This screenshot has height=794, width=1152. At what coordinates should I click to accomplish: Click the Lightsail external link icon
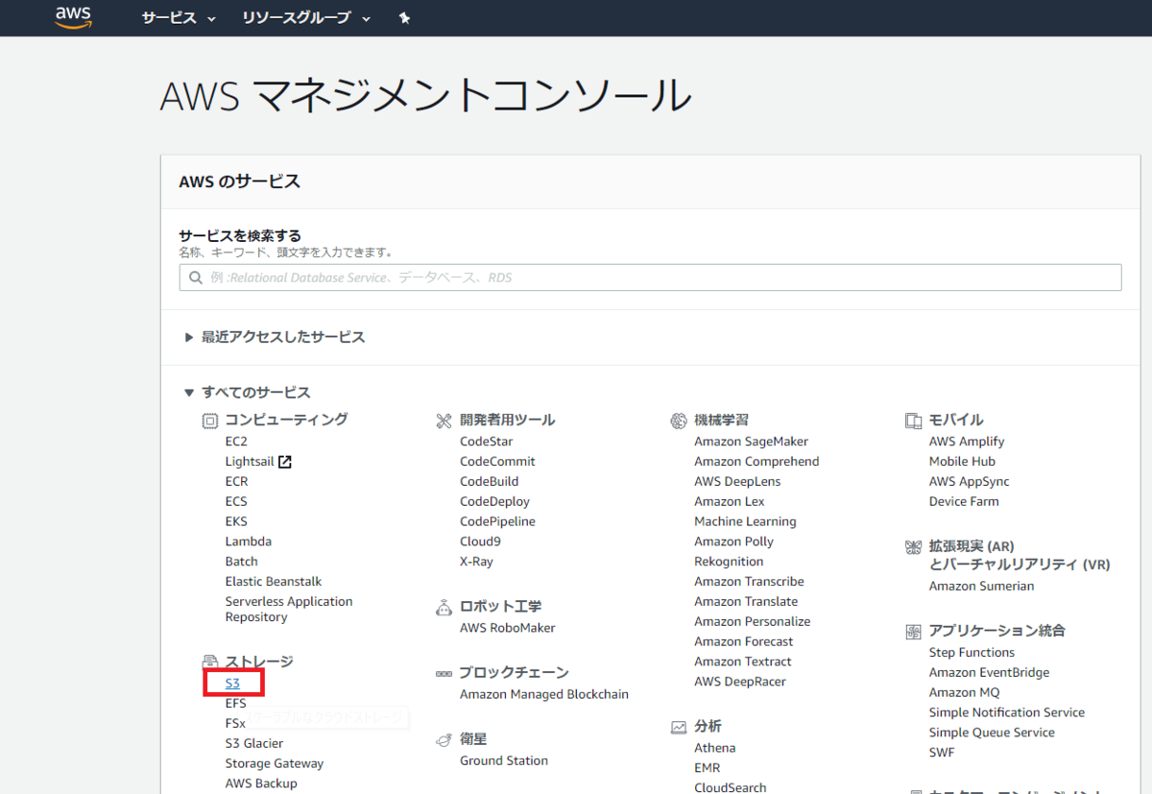pyautogui.click(x=285, y=462)
